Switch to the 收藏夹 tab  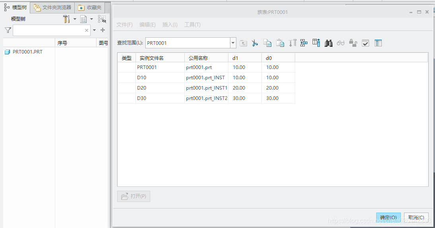[90, 8]
